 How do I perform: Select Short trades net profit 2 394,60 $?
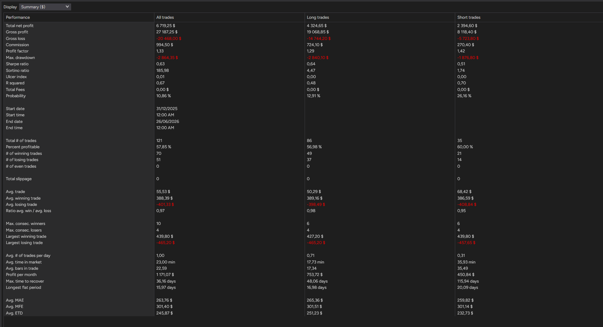point(467,26)
